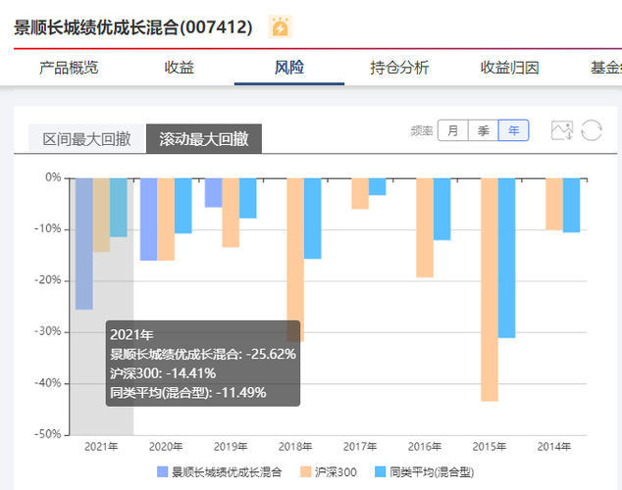Click the 2015年 沪深300 orange bar

point(490,289)
